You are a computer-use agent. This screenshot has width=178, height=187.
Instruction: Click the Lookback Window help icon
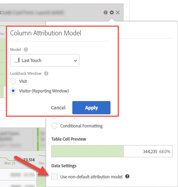46,73
